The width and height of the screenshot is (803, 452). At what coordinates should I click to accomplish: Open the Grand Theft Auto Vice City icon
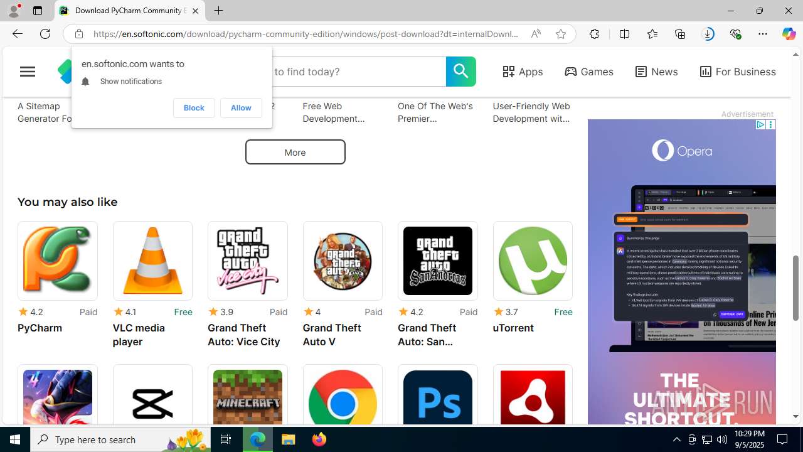click(248, 261)
